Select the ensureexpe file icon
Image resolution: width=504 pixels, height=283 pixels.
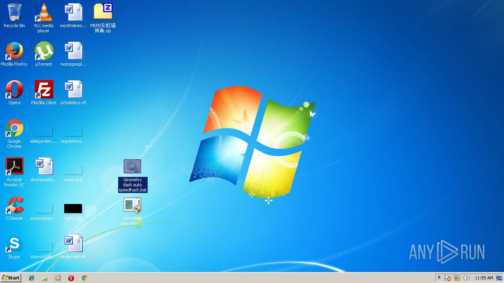pyautogui.click(x=44, y=209)
